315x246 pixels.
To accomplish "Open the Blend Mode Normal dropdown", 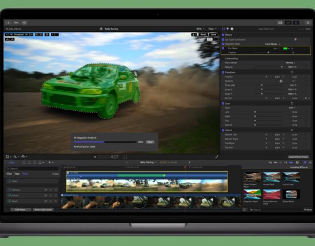I will tap(290, 63).
